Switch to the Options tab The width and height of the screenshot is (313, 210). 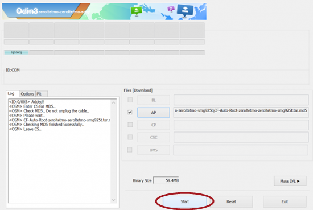pyautogui.click(x=27, y=94)
